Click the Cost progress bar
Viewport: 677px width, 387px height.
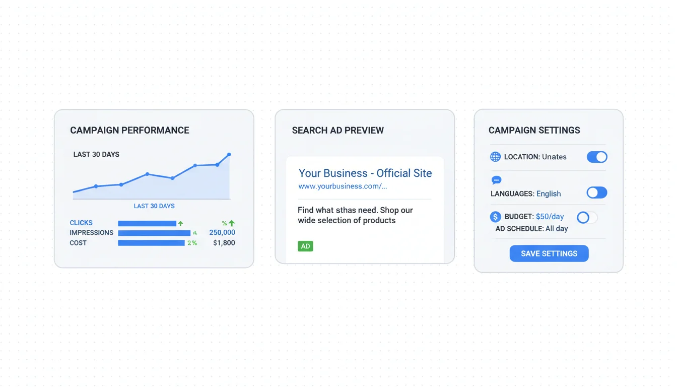pyautogui.click(x=151, y=243)
